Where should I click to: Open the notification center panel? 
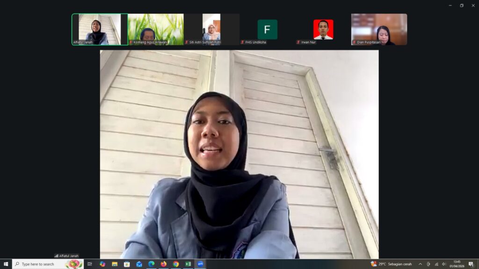[x=471, y=264]
